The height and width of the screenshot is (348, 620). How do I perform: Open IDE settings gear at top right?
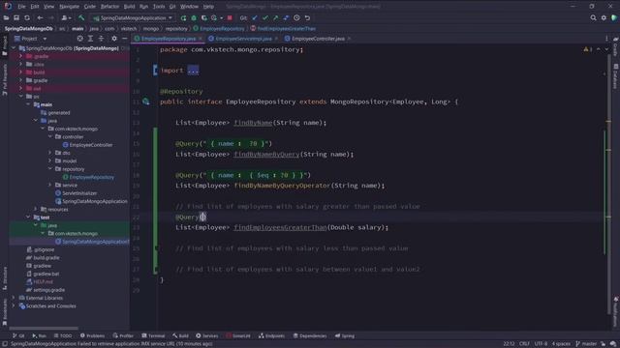click(x=604, y=17)
